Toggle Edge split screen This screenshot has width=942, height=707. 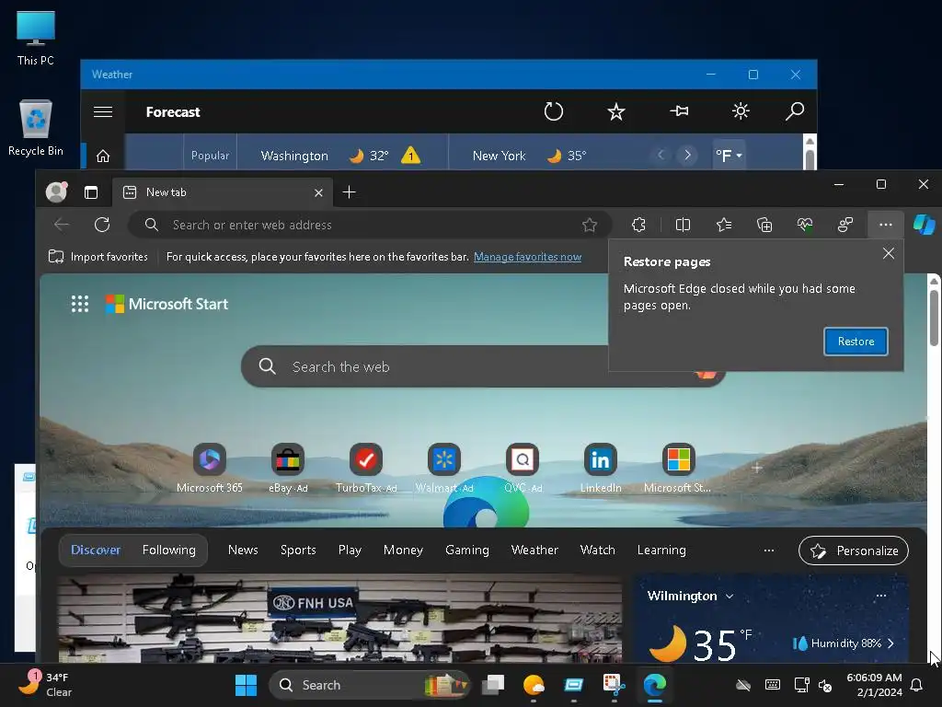tap(683, 225)
